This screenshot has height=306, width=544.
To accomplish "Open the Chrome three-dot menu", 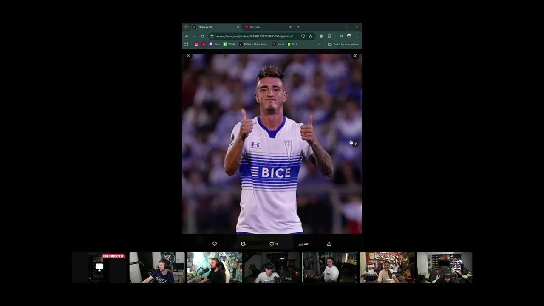I will pyautogui.click(x=357, y=36).
